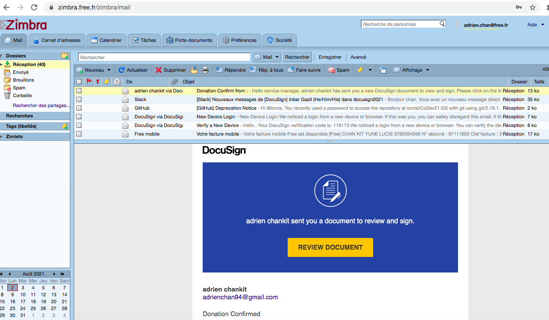Toggle the select-all checkbox in list header
The width and height of the screenshot is (549, 320).
(x=79, y=81)
